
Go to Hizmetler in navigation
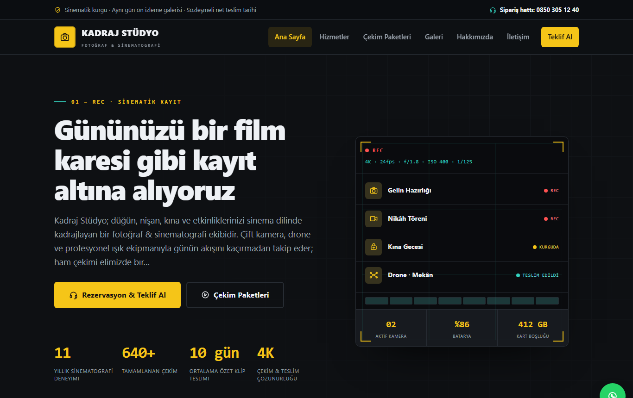[334, 37]
